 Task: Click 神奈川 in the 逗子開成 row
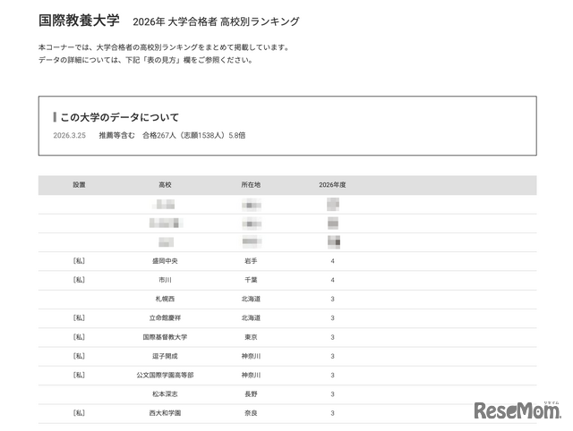[x=251, y=356]
